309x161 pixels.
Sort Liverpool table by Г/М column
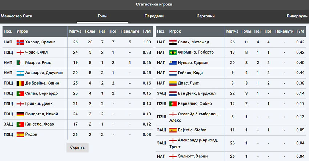[300, 31]
